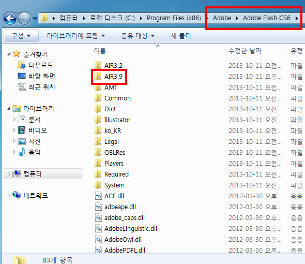Select the 비디오 library
Image resolution: width=305 pixels, height=264 pixels.
38,130
